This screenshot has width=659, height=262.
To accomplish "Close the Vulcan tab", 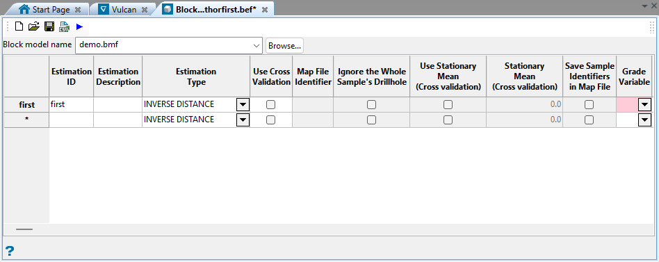I will click(144, 10).
